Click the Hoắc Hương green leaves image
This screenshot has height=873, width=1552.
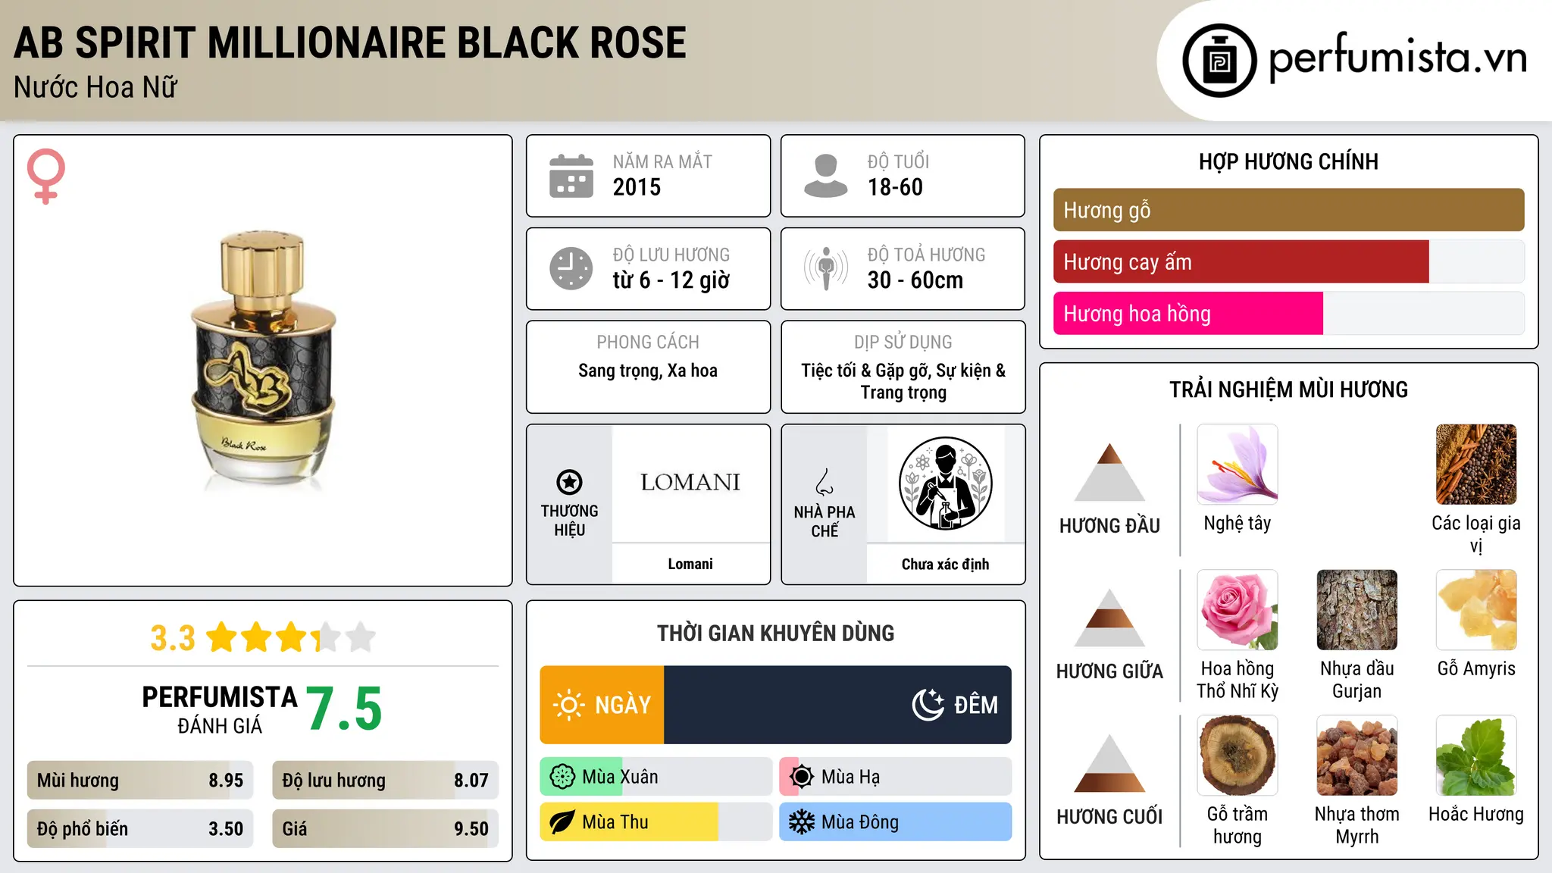[1476, 756]
